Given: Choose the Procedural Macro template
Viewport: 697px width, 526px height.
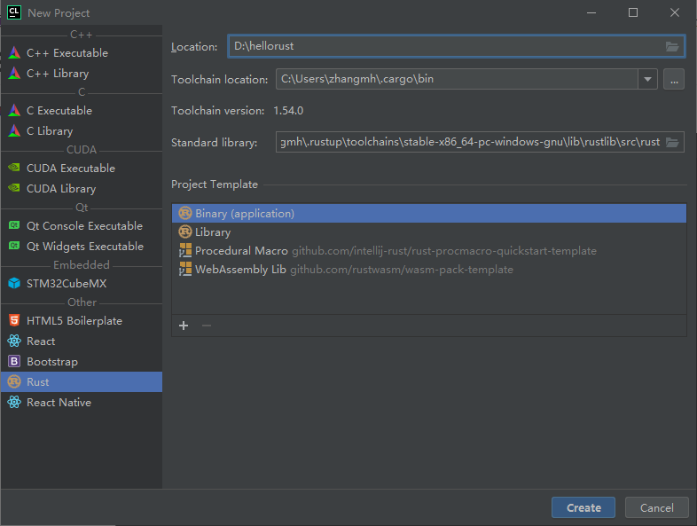Looking at the screenshot, I should point(429,251).
